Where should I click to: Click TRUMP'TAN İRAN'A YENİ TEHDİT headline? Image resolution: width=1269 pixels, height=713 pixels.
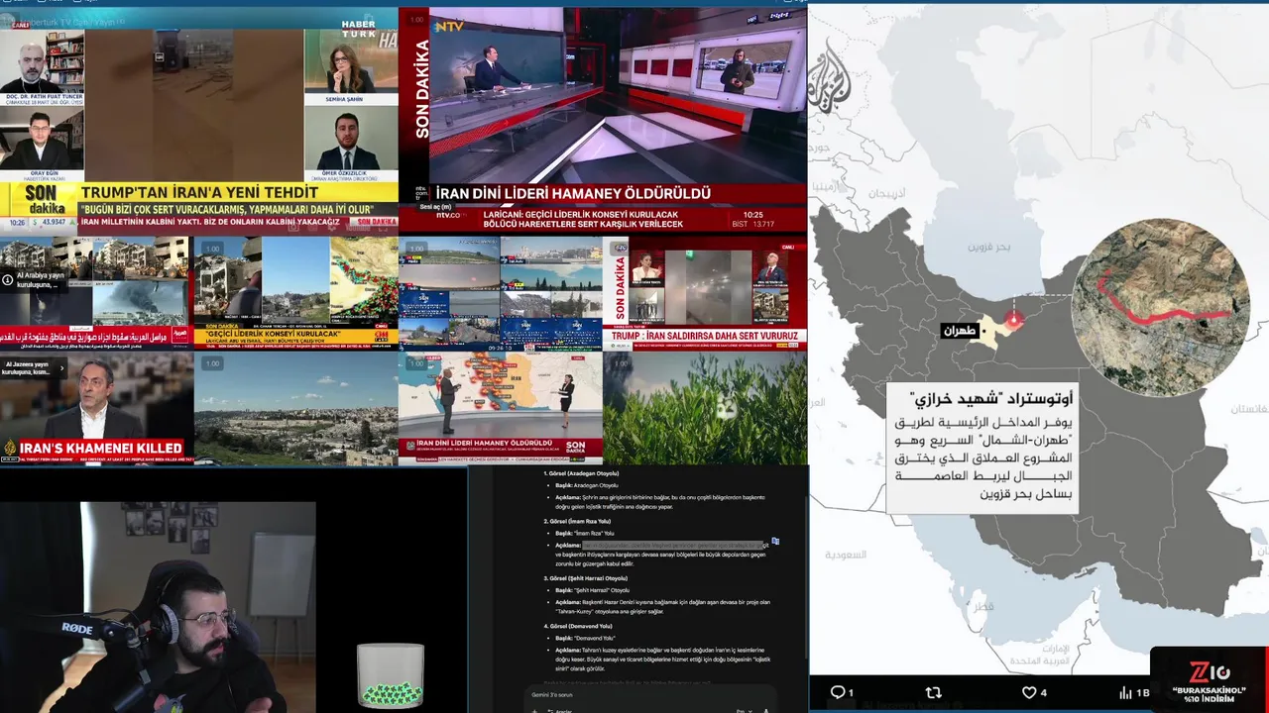coord(199,192)
